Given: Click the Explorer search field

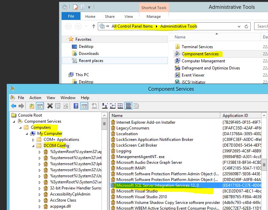Looking at the screenshot, I should point(261,26).
